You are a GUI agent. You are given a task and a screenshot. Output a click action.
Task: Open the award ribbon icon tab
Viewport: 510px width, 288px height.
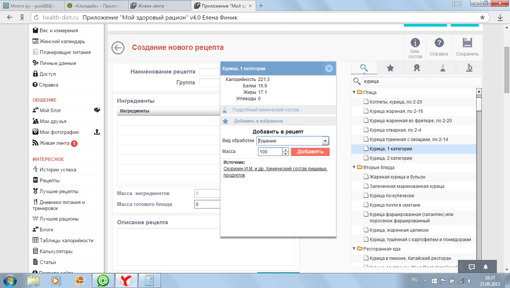tap(417, 68)
